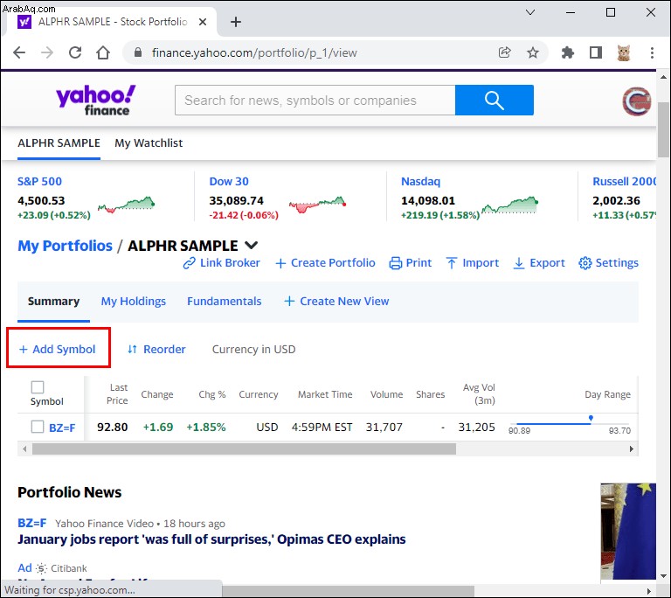Click the share page icon in address bar
This screenshot has height=598, width=671.
point(504,52)
